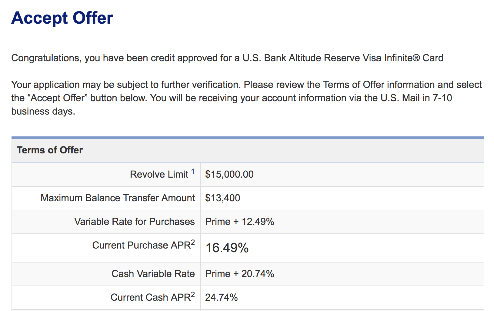Select the Variable Rate for Purchases label
Screen dimensions: 494x311
coord(135,222)
